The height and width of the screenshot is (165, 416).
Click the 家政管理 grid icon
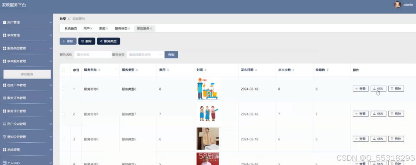[5, 35]
